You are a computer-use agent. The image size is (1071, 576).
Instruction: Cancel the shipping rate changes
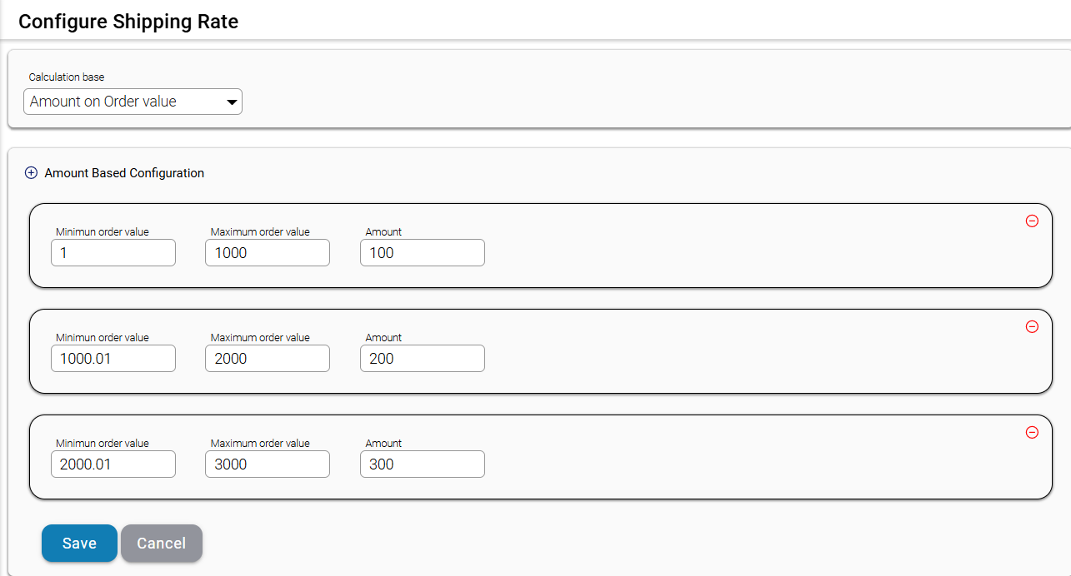(162, 544)
